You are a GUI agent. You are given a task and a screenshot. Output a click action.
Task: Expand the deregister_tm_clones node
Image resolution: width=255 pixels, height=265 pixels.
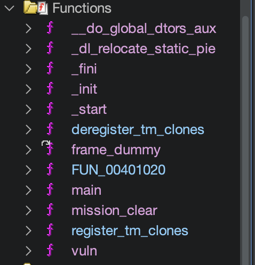[29, 130]
